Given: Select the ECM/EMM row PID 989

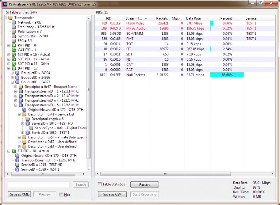Looking at the screenshot, I should 184,34.
